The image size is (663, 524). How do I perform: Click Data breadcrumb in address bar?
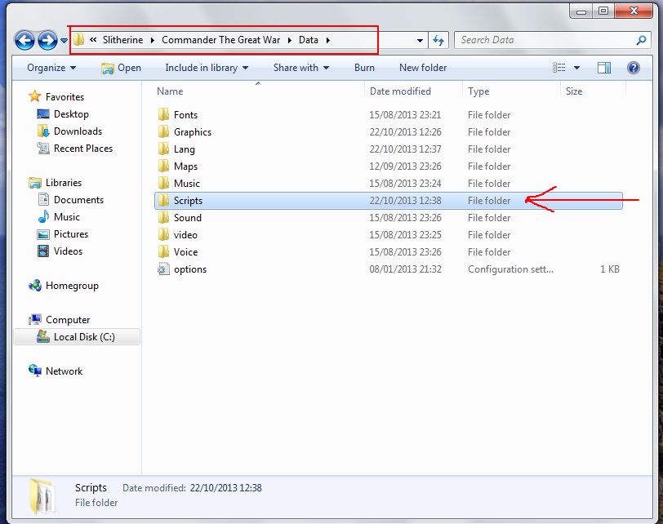[309, 40]
